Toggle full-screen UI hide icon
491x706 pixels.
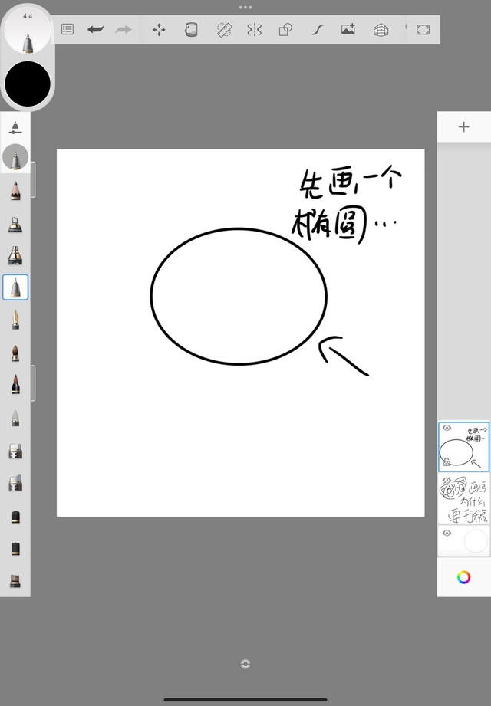423,30
